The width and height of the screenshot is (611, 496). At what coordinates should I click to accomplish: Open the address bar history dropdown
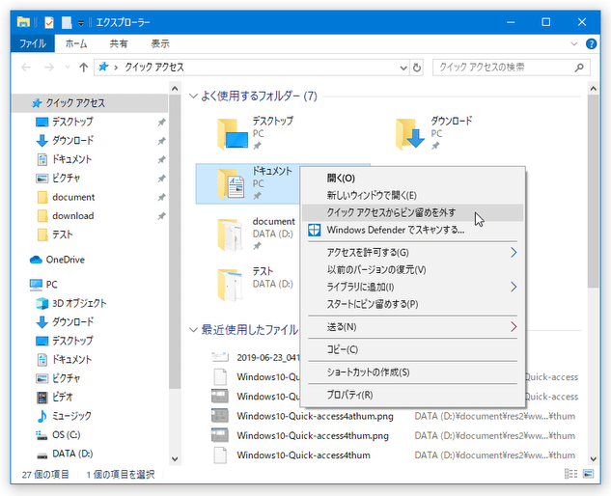point(403,68)
